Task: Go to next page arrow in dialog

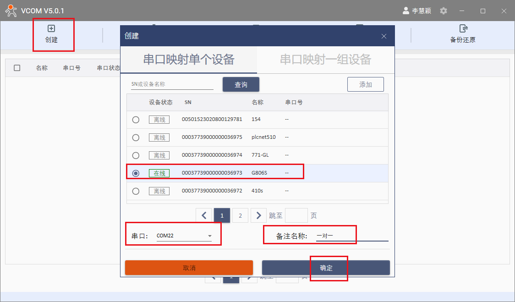Action: coord(258,215)
